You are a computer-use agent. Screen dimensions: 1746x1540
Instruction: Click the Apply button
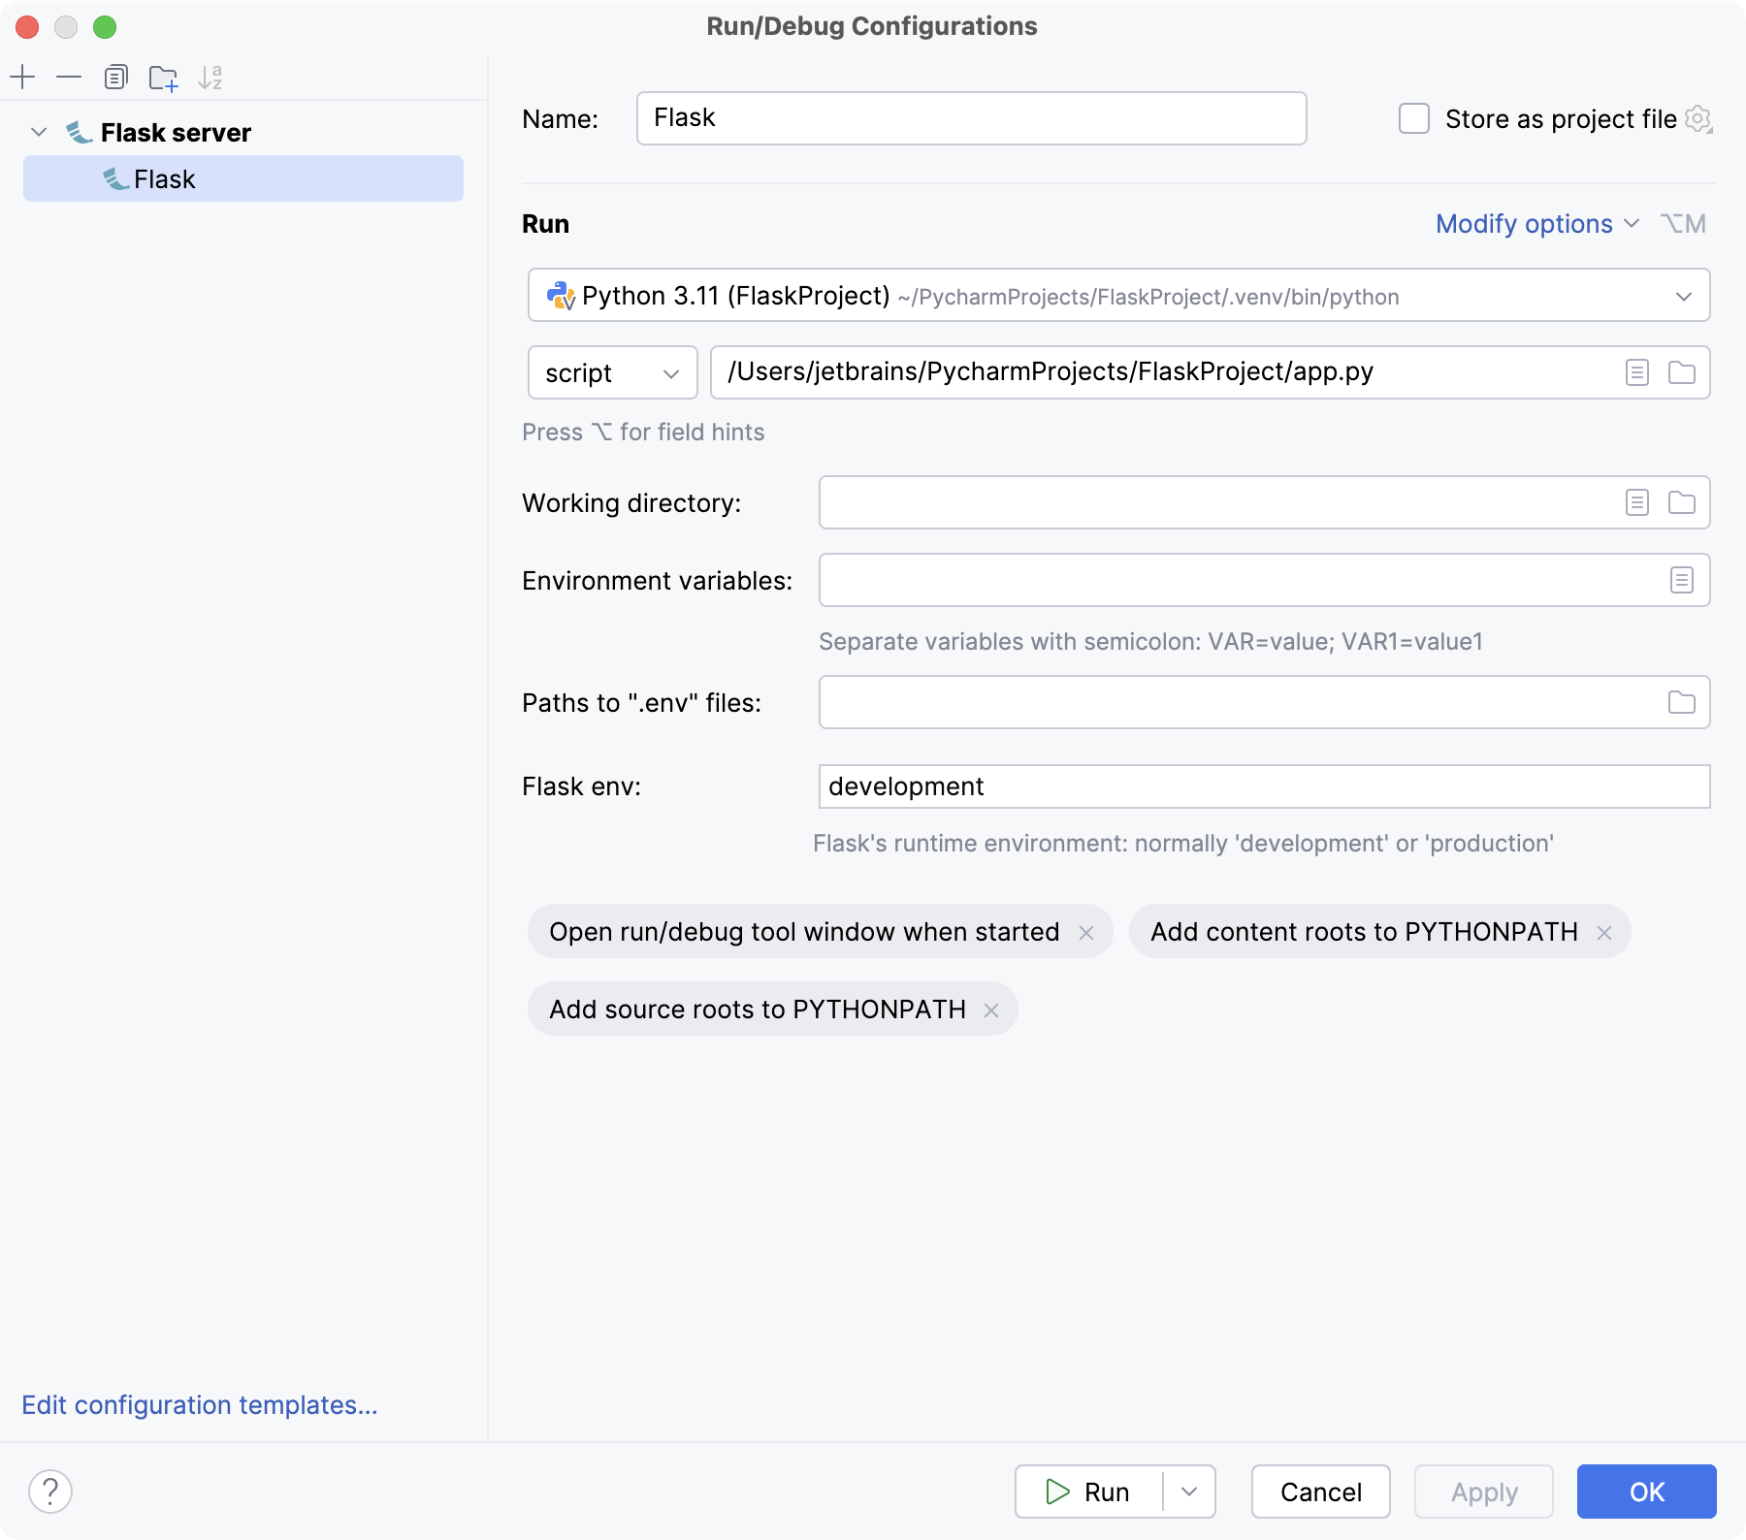tap(1483, 1492)
